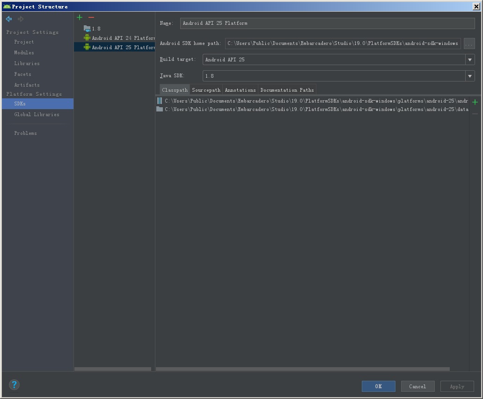Viewport: 483px width, 399px height.
Task: Open Global Libraries settings
Action: pyautogui.click(x=37, y=114)
